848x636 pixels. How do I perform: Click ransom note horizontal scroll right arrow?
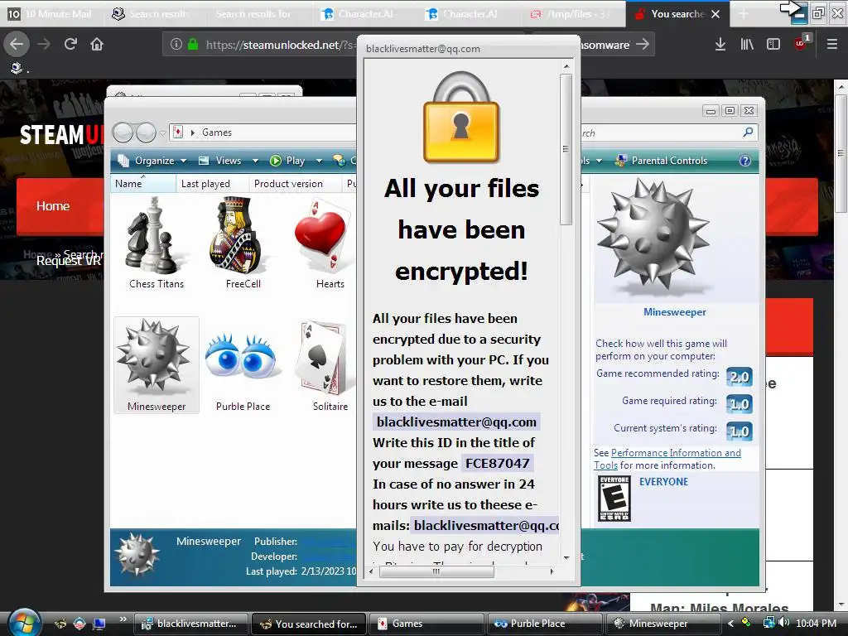click(x=552, y=571)
